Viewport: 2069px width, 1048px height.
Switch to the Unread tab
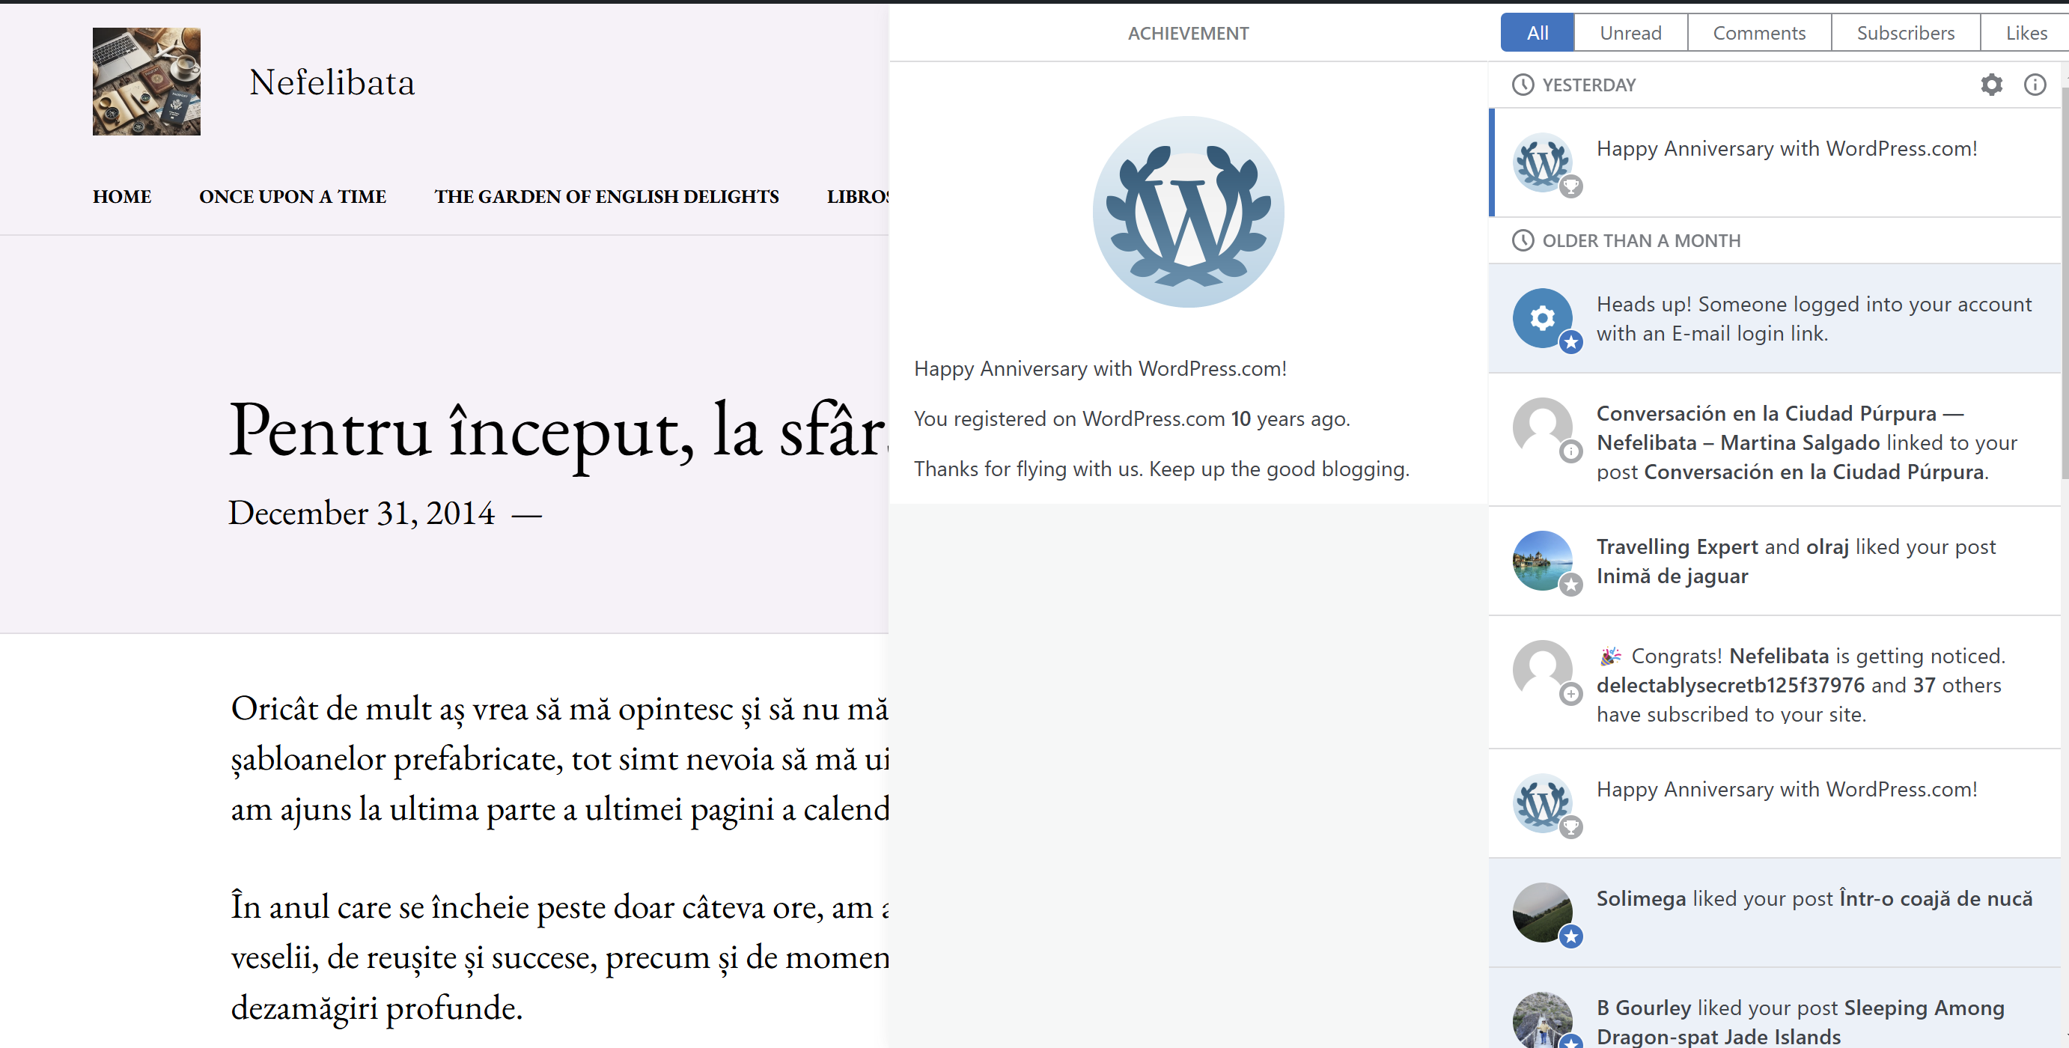coord(1630,33)
